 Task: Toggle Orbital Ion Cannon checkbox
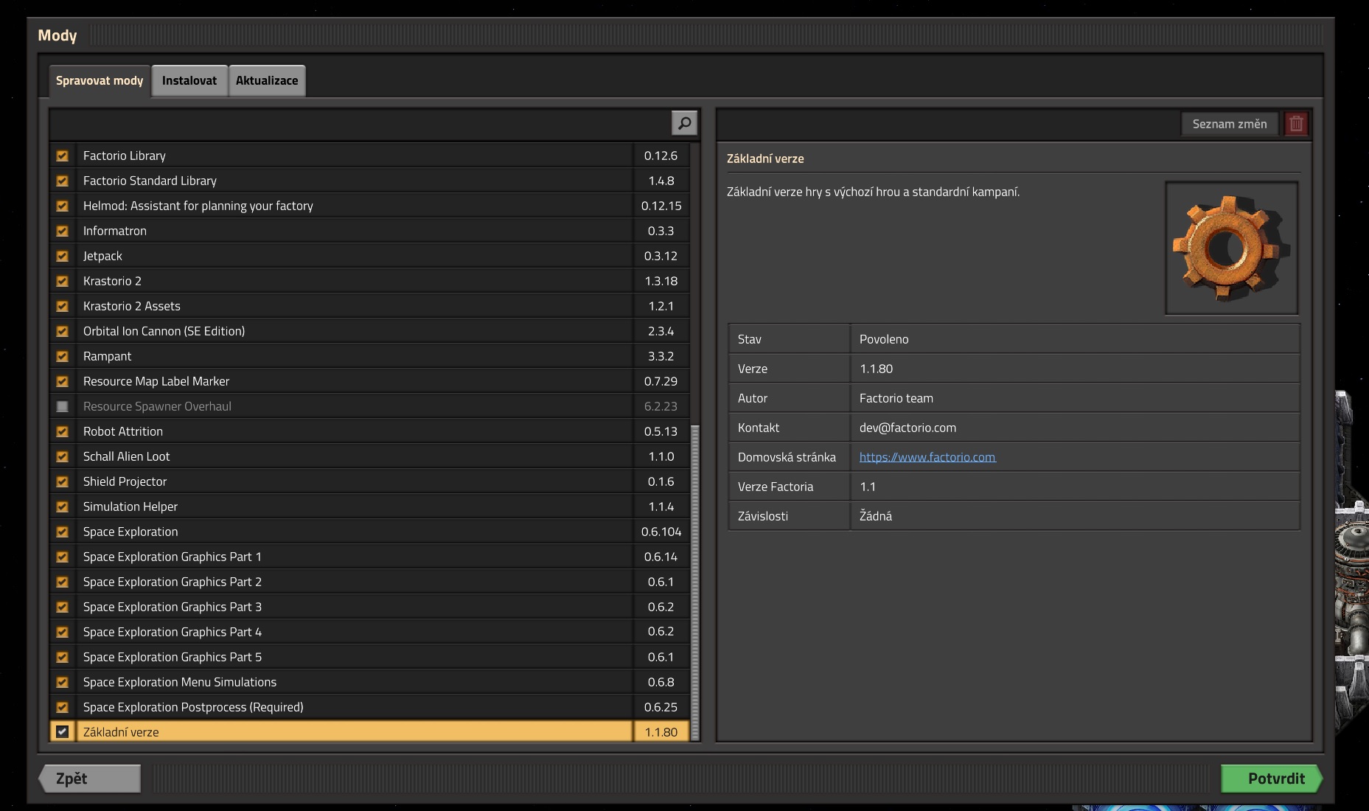tap(63, 331)
